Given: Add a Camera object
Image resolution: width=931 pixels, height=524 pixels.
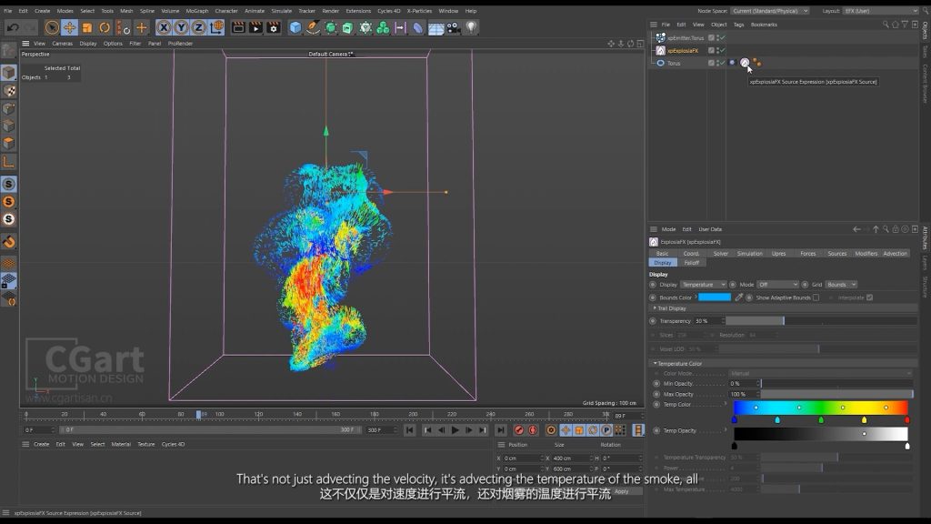Looking at the screenshot, I should [454, 27].
